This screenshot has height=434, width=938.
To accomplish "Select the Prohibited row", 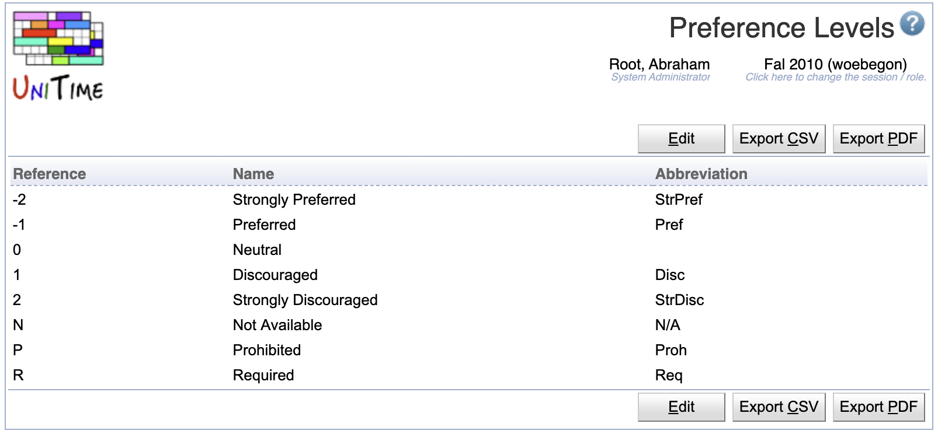I will pyautogui.click(x=469, y=350).
